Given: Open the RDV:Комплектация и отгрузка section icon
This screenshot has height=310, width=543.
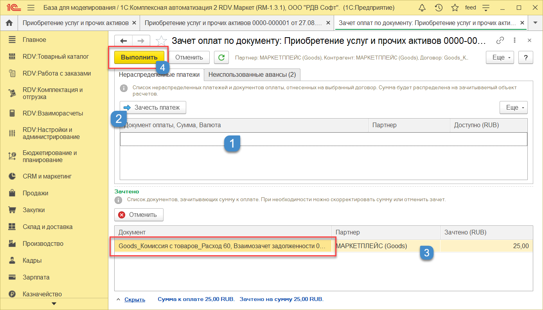Looking at the screenshot, I should coord(12,93).
